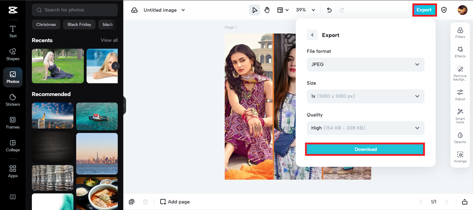473x210 pixels.
Task: Open the Stickers panel
Action: tap(13, 100)
